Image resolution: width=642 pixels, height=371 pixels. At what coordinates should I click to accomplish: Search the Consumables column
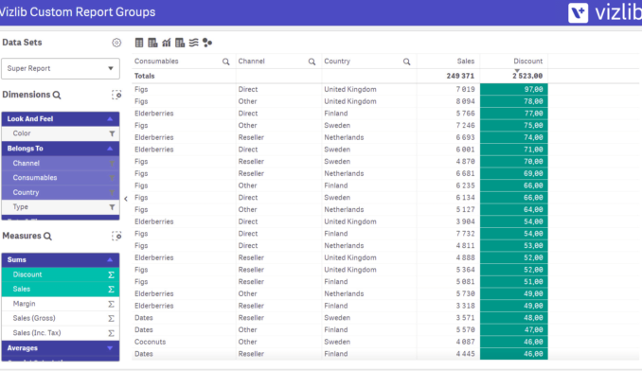click(x=226, y=62)
